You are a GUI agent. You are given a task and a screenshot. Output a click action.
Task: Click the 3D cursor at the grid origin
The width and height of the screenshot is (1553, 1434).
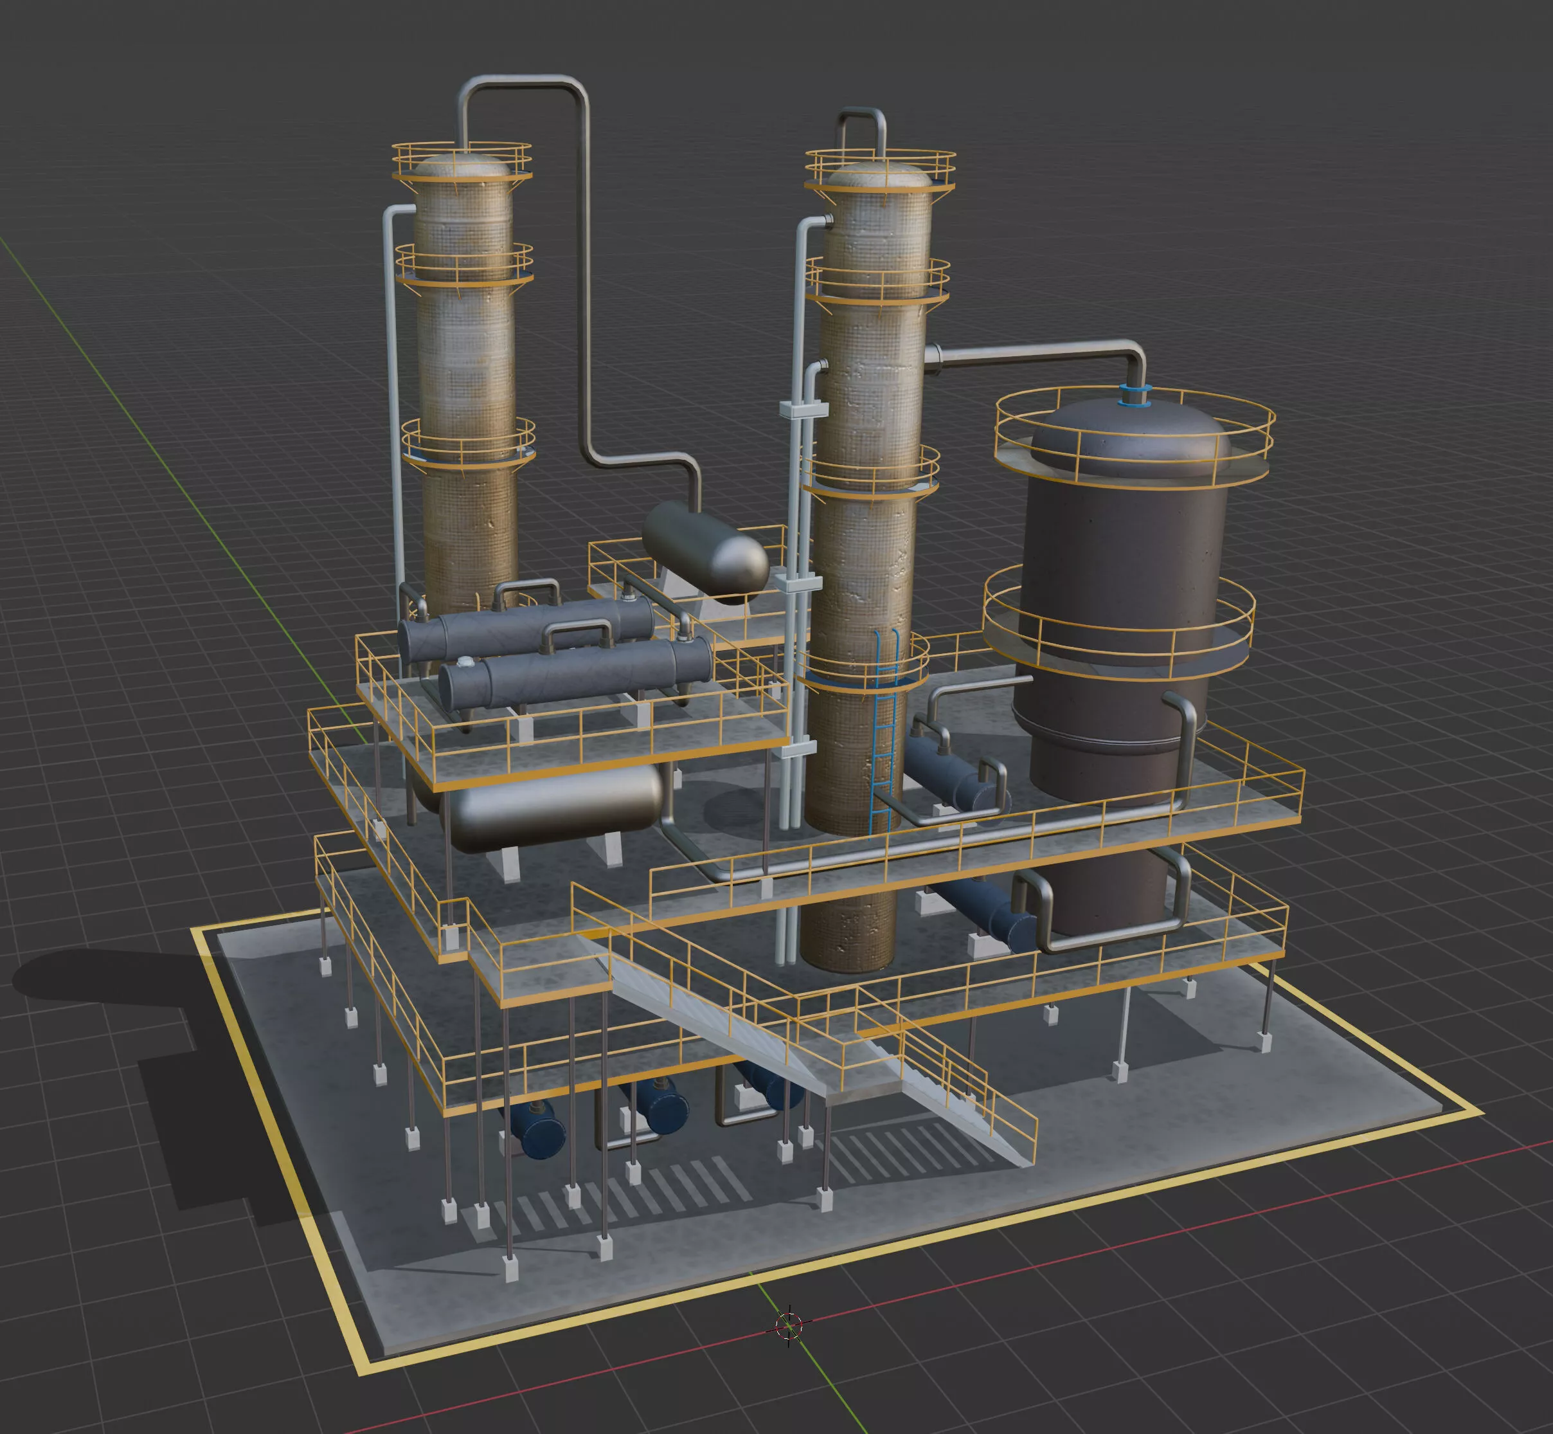789,1325
